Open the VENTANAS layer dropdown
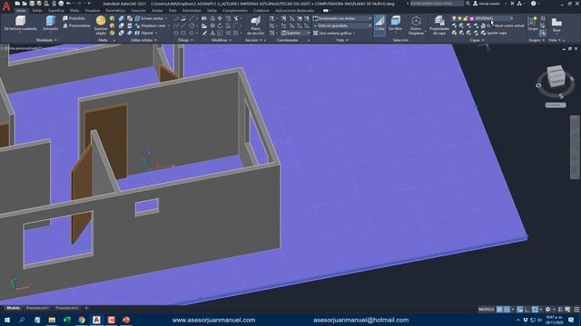Viewport: 581px width, 326px height. pos(512,18)
